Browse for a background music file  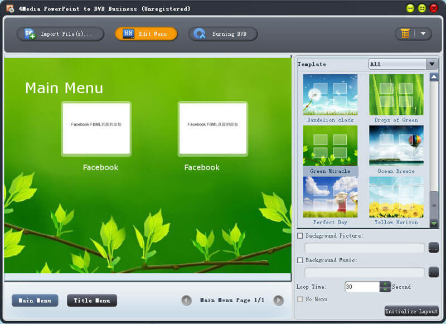[x=433, y=272]
